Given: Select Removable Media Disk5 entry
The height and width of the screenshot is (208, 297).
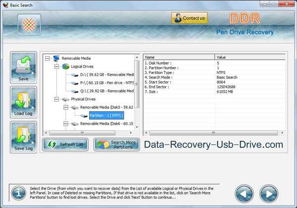Looking at the screenshot, I should [106, 107].
